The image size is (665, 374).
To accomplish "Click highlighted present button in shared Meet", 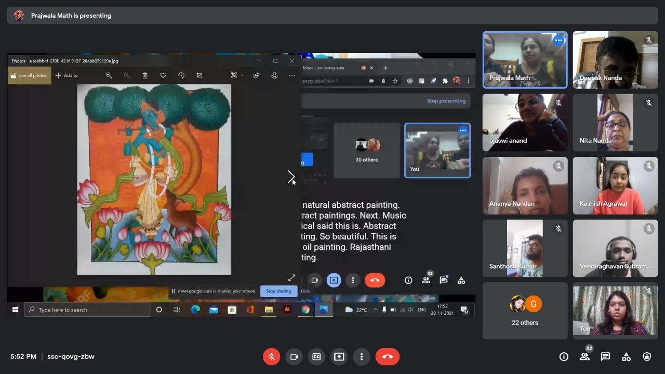I will [x=334, y=280].
